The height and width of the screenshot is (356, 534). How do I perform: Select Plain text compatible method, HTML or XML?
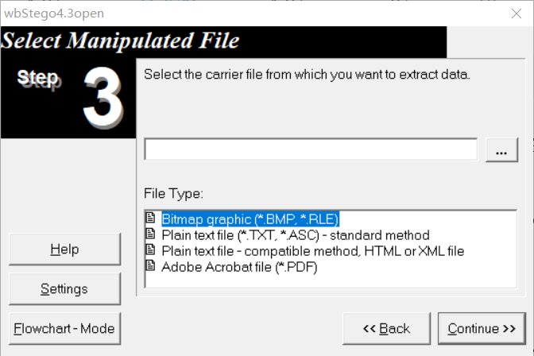(312, 251)
